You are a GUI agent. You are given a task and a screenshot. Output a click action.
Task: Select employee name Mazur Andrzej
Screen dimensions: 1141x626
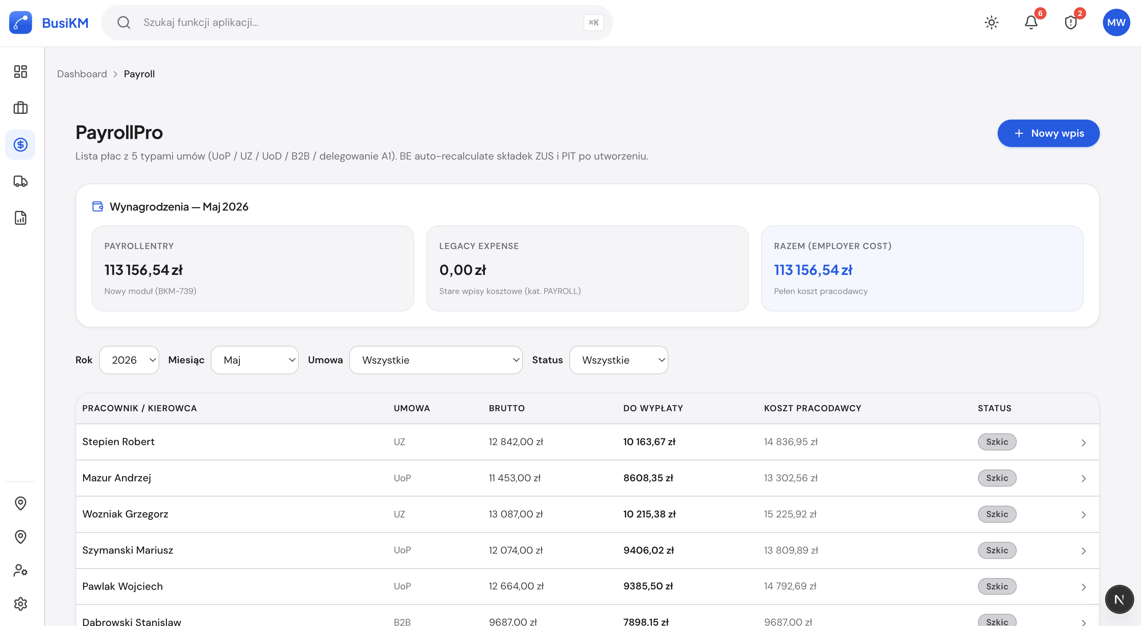[x=117, y=478]
